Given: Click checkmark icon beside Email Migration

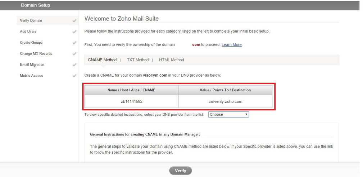Looking at the screenshot, I should click(74, 65).
